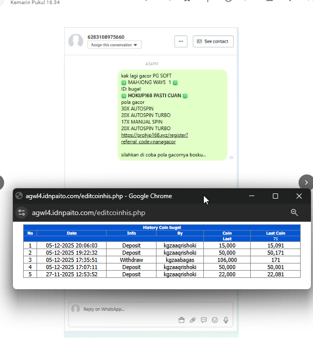
Task: Click the 106,000 coin amount cell
Action: (227, 260)
